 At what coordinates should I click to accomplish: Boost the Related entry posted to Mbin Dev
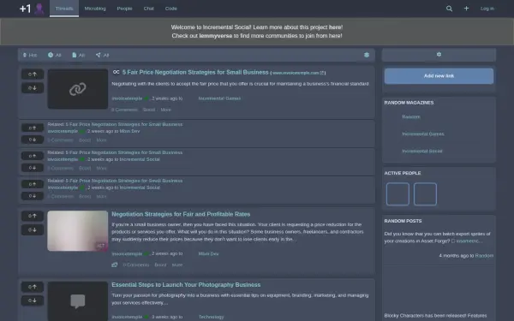click(x=85, y=140)
